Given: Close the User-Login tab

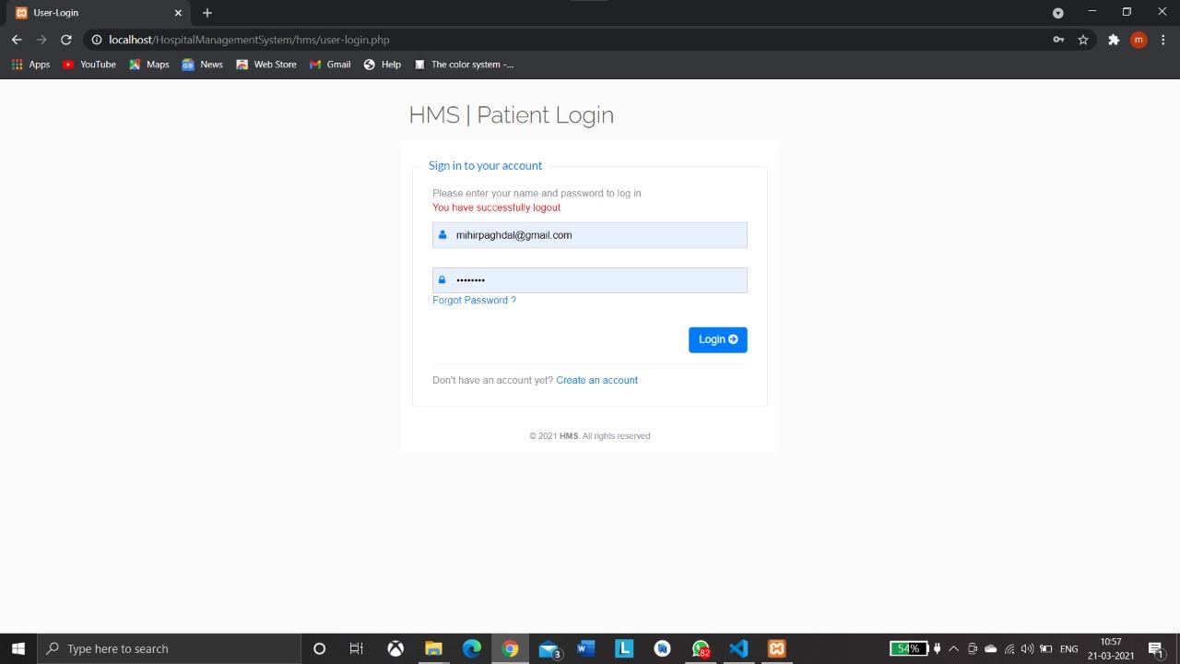Looking at the screenshot, I should [x=178, y=13].
